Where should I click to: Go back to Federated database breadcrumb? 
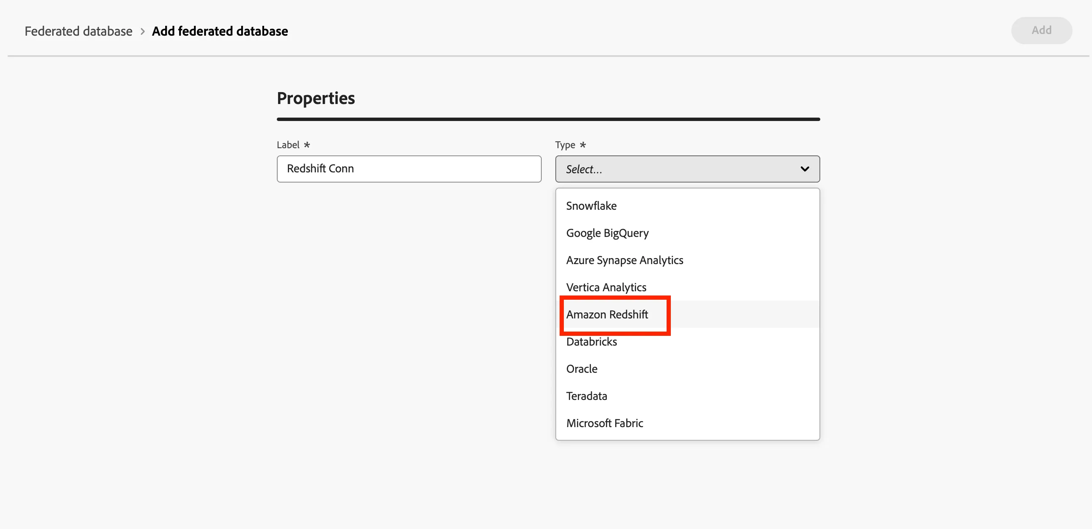pos(79,31)
